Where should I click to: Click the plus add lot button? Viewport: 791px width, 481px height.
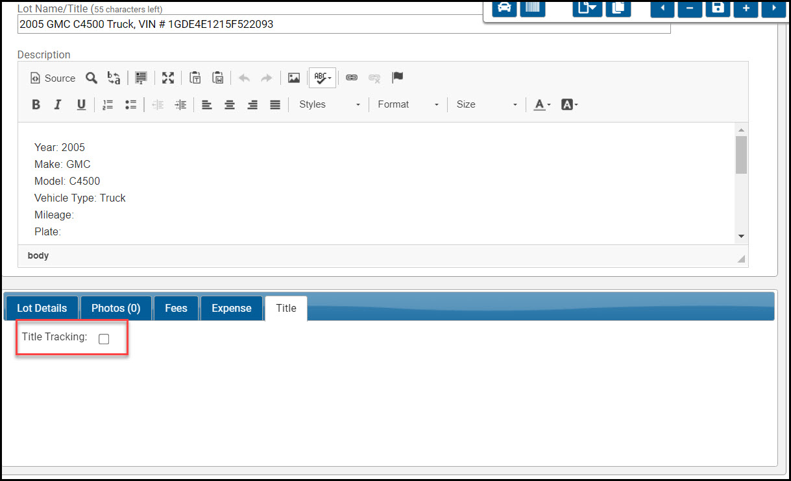pyautogui.click(x=746, y=8)
